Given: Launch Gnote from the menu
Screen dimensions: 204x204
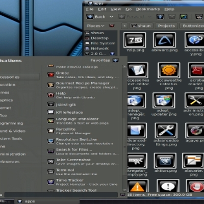Looking at the screenshot, I should 83,75.
